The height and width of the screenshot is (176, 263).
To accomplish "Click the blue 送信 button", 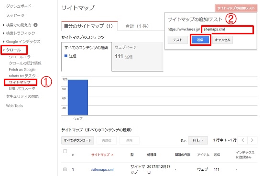I will [200, 40].
